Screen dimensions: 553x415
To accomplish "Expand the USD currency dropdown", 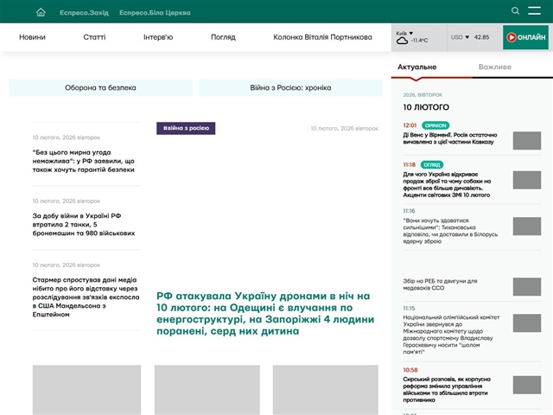I will (460, 37).
